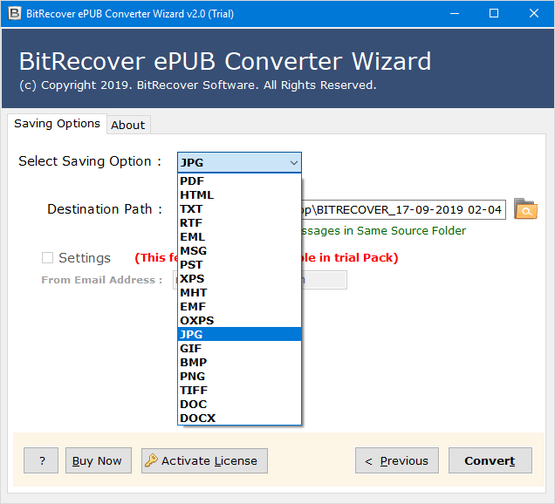Click inside the Destination Path field
555x504 pixels.
coord(403,210)
